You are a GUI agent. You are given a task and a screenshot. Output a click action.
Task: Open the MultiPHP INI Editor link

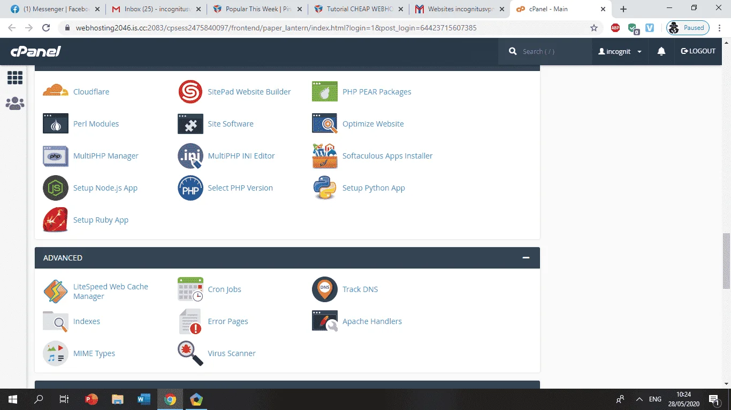(x=241, y=156)
